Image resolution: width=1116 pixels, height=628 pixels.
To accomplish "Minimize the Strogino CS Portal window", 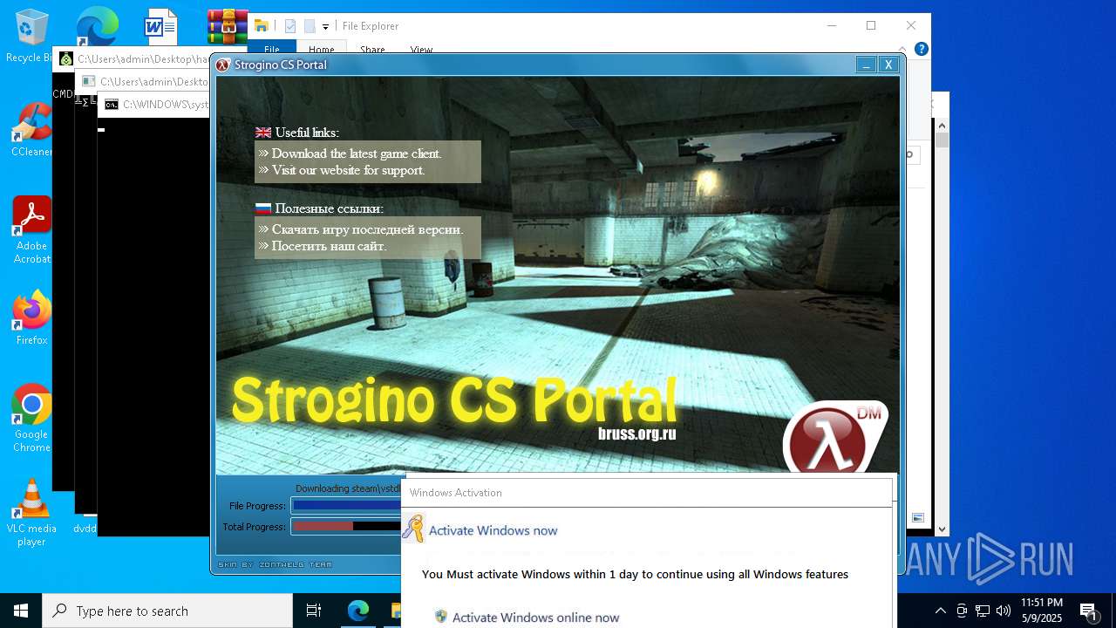I will (x=866, y=65).
